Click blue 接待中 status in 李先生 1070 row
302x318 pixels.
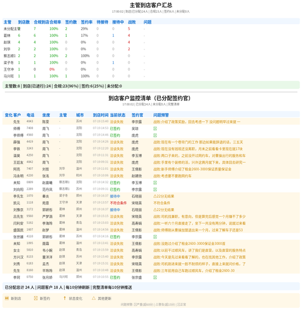(115, 196)
